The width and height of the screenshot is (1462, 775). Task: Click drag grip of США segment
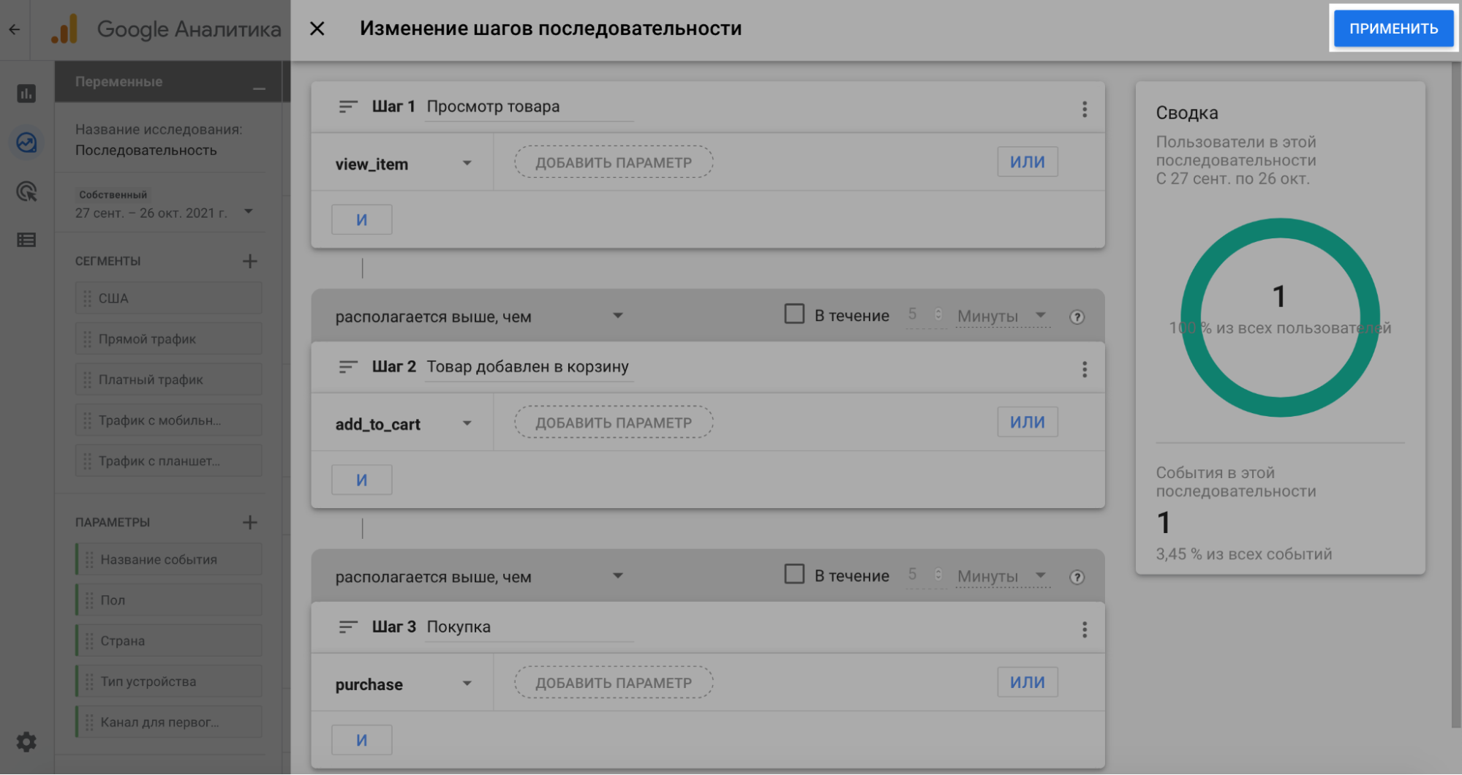(87, 298)
